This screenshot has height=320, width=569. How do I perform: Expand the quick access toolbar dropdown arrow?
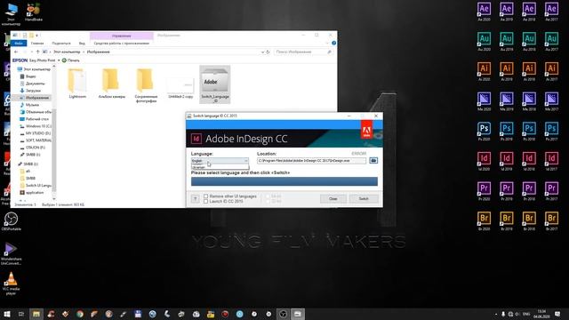(x=37, y=36)
